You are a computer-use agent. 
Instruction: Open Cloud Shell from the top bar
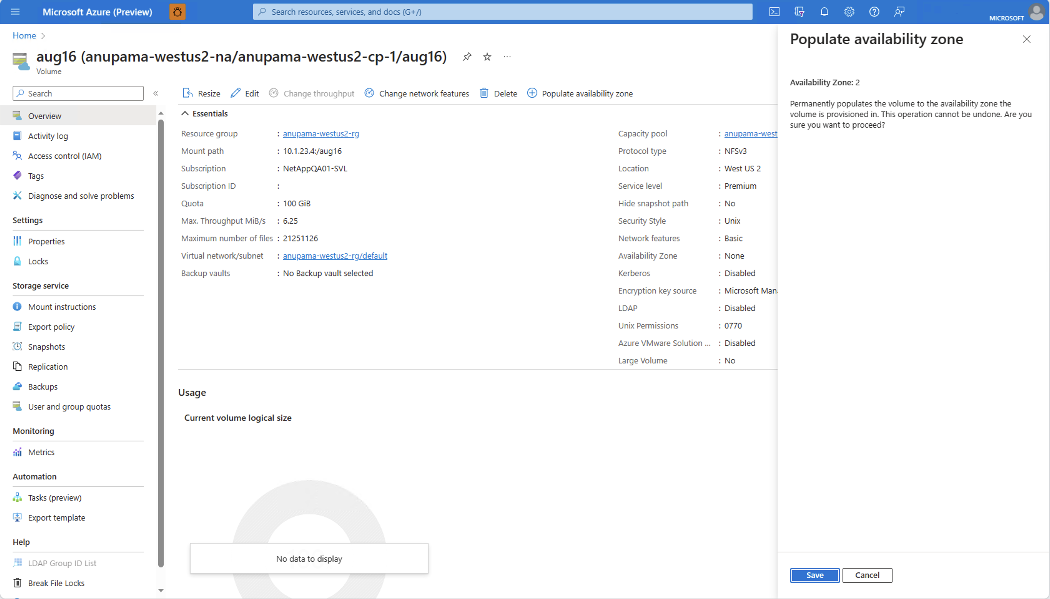(x=774, y=12)
